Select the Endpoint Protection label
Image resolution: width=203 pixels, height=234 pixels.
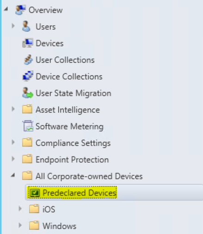[x=72, y=160]
